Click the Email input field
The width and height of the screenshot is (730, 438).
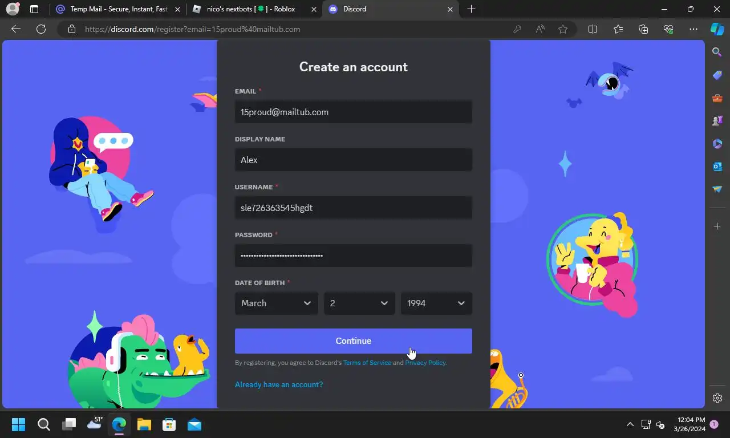point(354,112)
